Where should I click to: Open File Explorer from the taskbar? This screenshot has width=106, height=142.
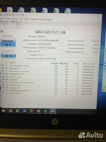pyautogui.click(x=3, y=111)
